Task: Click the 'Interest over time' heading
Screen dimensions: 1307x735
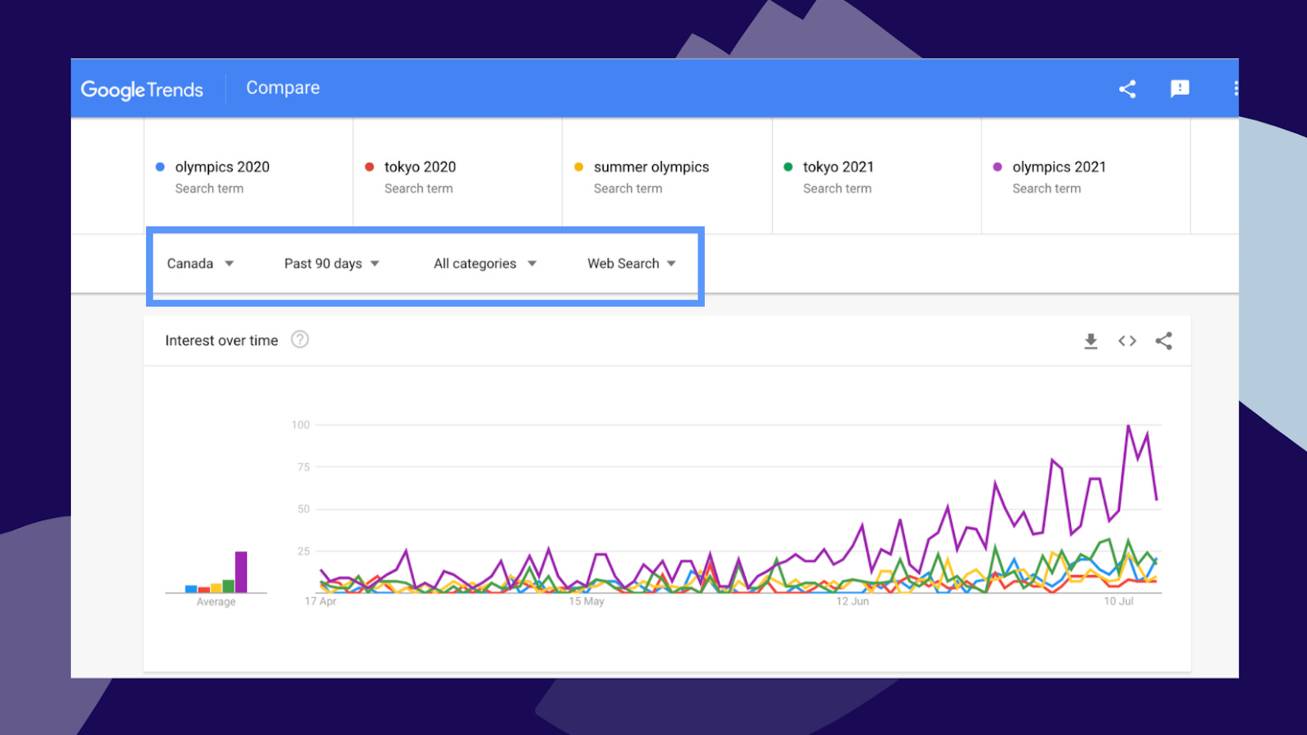Action: point(221,341)
